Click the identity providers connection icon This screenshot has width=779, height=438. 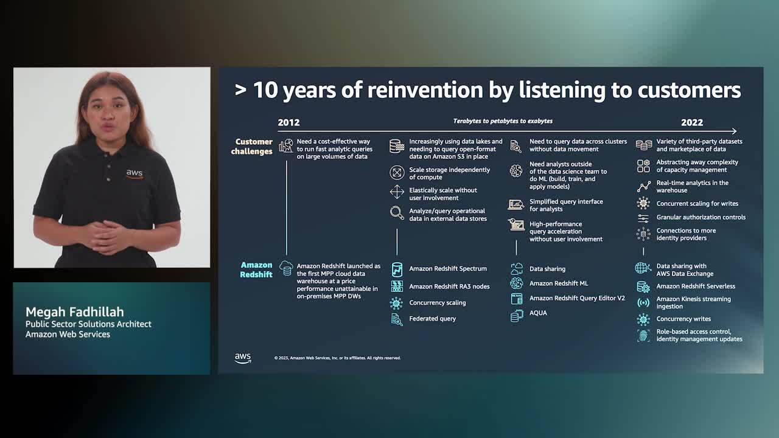point(643,234)
